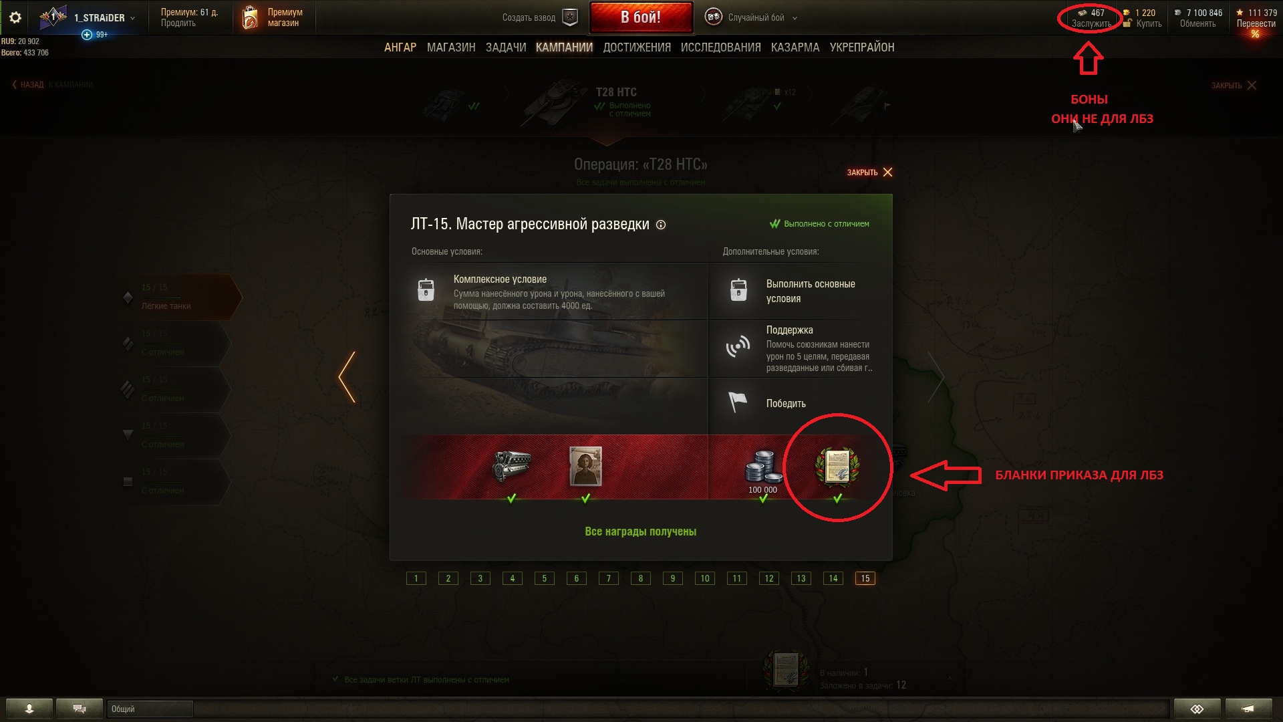The image size is (1283, 722).
Task: Click the 100 000 silver coins reward
Action: [x=763, y=472]
